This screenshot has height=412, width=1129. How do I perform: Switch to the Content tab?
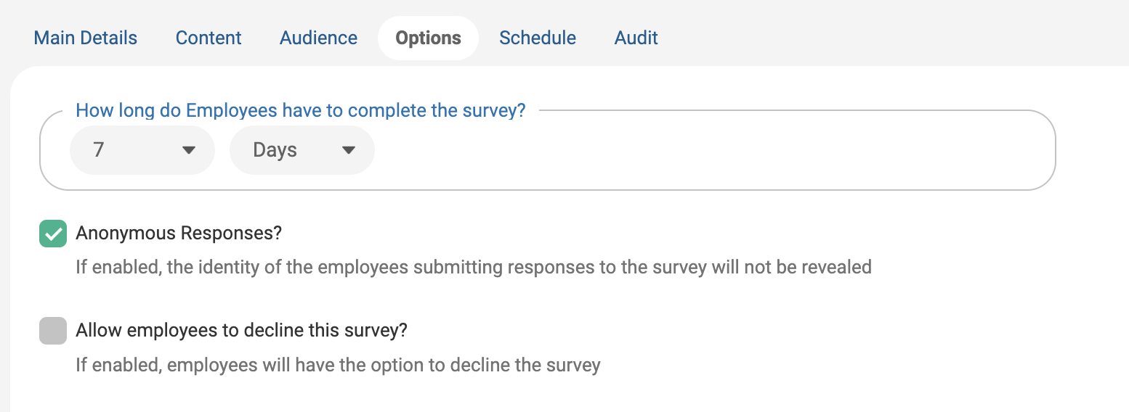tap(209, 38)
